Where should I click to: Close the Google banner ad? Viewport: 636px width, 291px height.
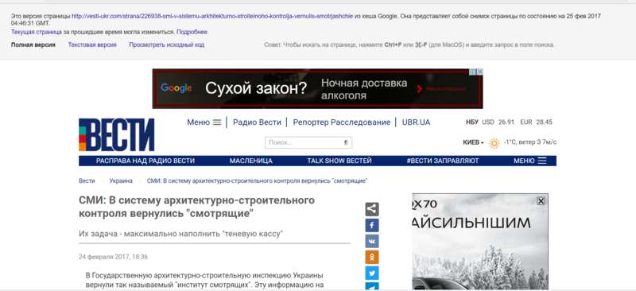[x=480, y=72]
